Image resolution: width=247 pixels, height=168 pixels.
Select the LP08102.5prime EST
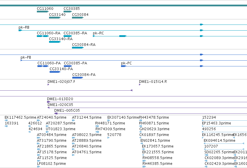pos(39,167)
